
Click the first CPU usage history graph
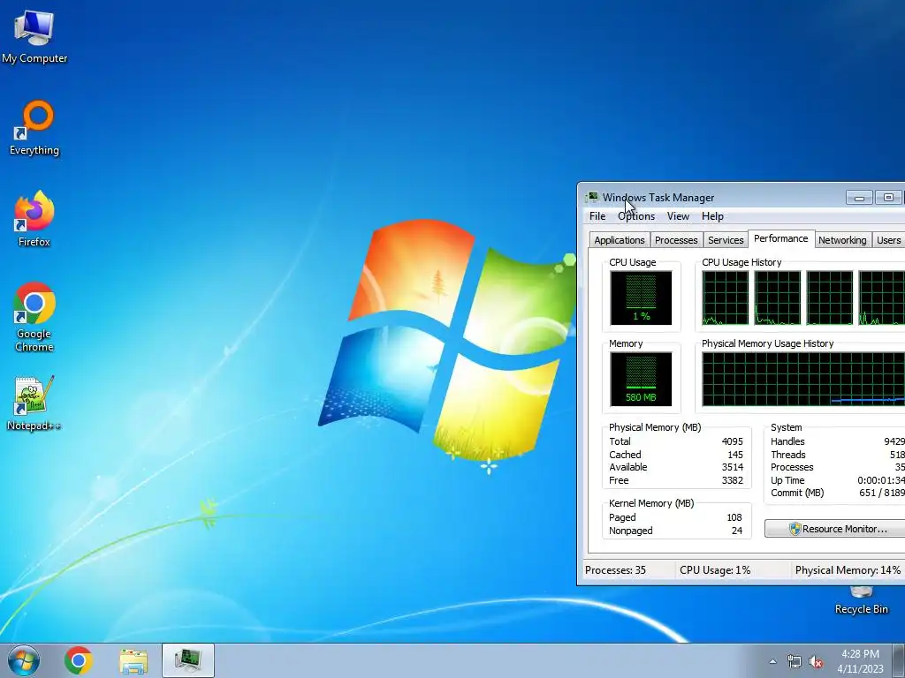click(x=725, y=298)
